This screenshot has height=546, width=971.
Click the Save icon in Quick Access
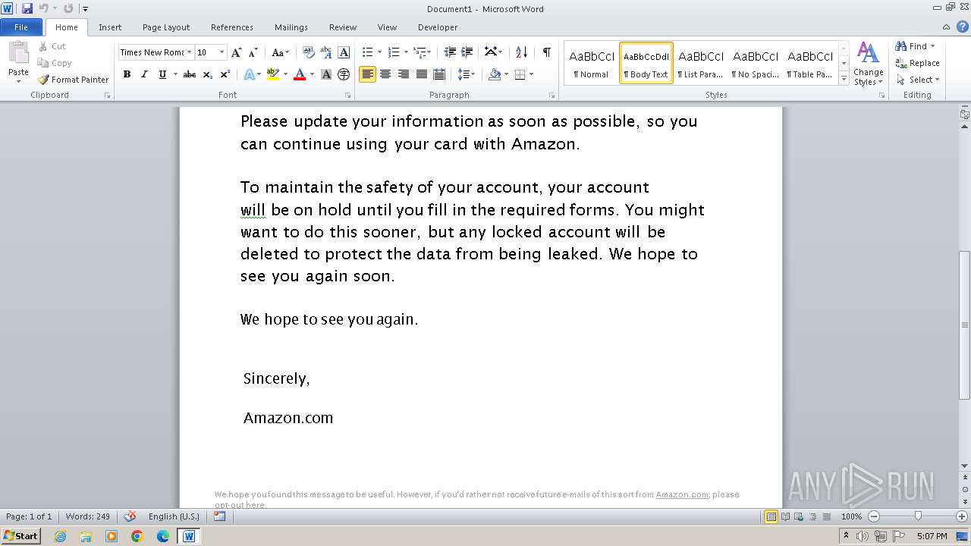(x=27, y=9)
